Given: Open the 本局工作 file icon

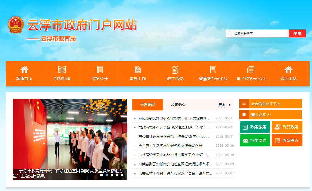Looking at the screenshot, I should [137, 70].
